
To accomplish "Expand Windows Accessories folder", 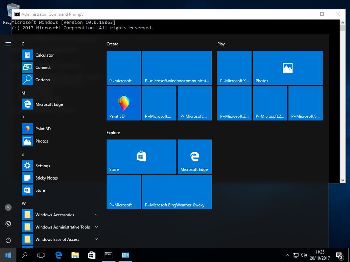I will pyautogui.click(x=60, y=215).
